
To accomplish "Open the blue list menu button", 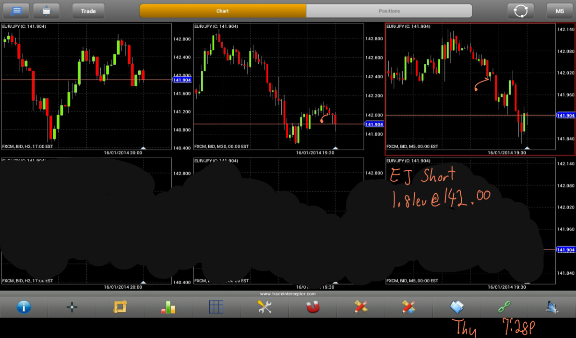I will click(16, 11).
